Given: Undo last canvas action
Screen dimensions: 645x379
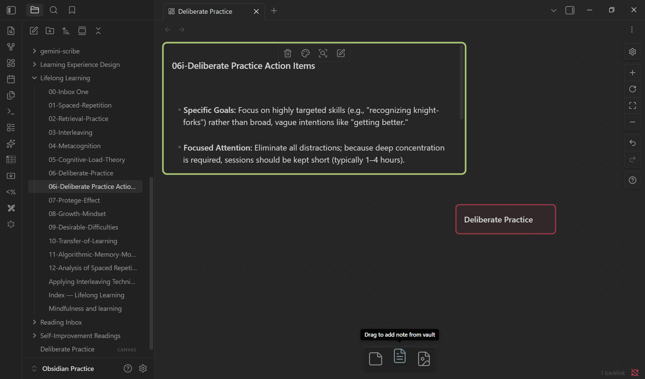Looking at the screenshot, I should pos(633,143).
